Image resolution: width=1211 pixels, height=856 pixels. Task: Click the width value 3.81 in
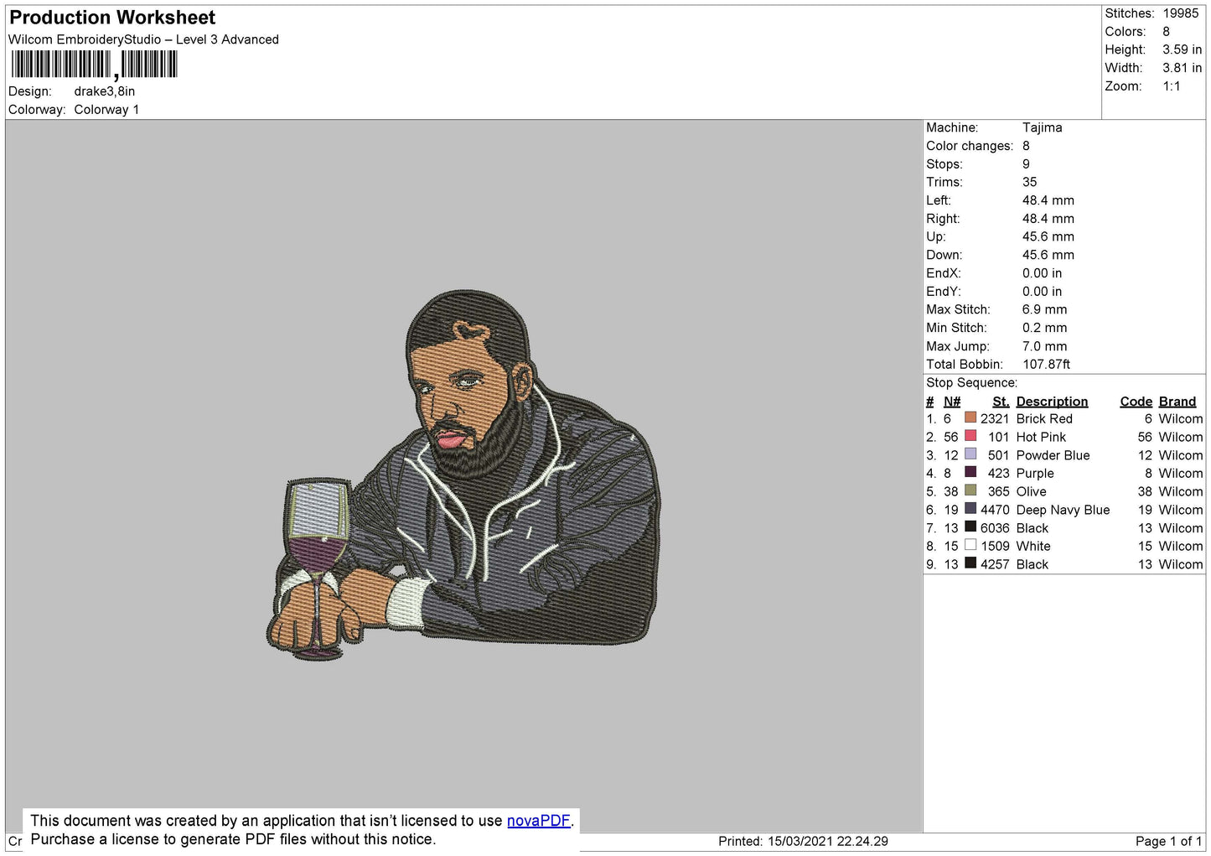pyautogui.click(x=1182, y=68)
